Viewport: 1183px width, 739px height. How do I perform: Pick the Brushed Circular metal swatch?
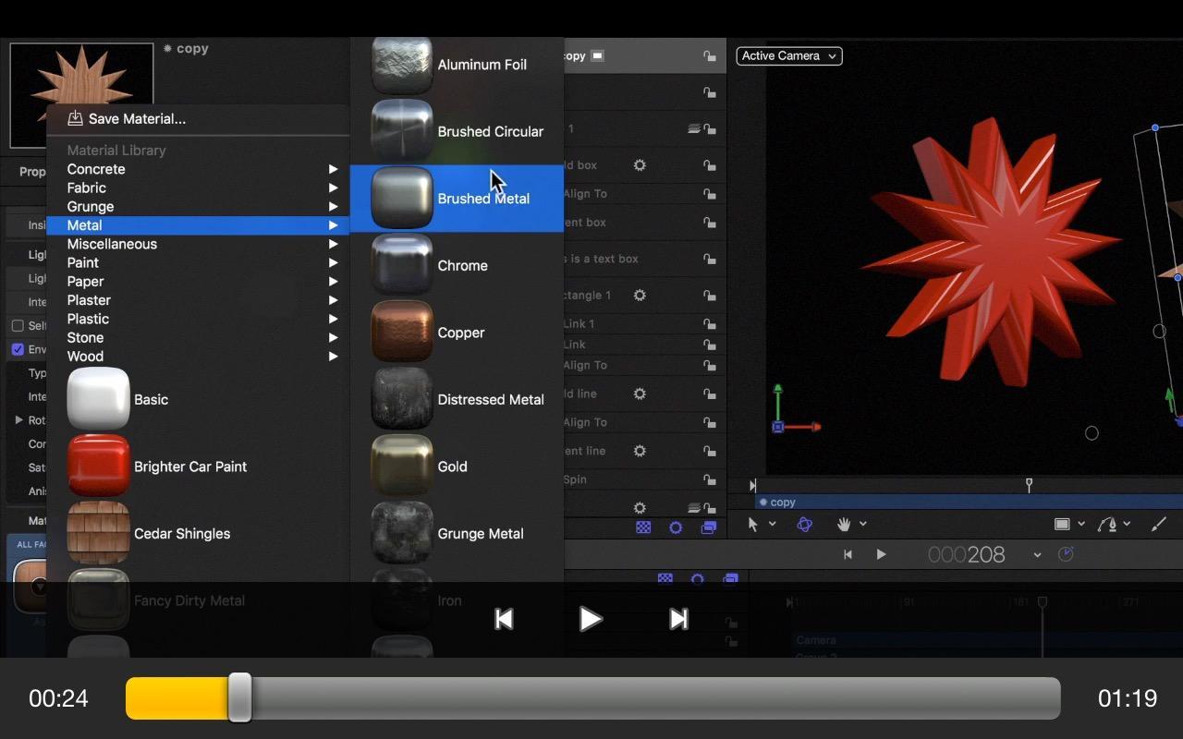click(x=402, y=131)
